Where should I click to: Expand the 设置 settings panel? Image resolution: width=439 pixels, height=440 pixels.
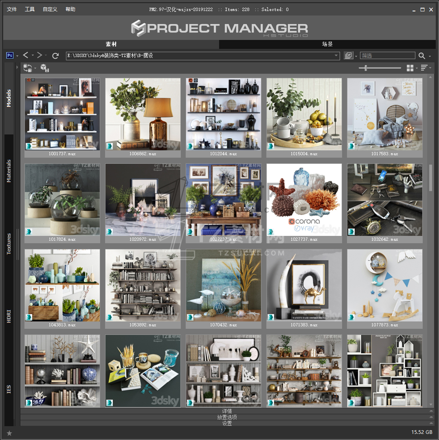tap(227, 423)
